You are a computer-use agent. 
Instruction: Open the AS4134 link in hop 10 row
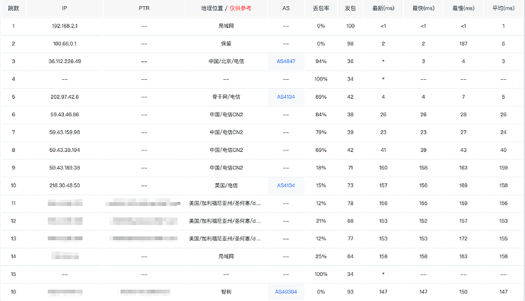click(x=286, y=185)
